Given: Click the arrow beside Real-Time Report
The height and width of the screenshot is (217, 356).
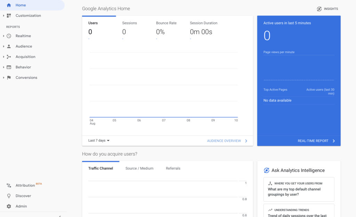Looking at the screenshot, I should [334, 141].
